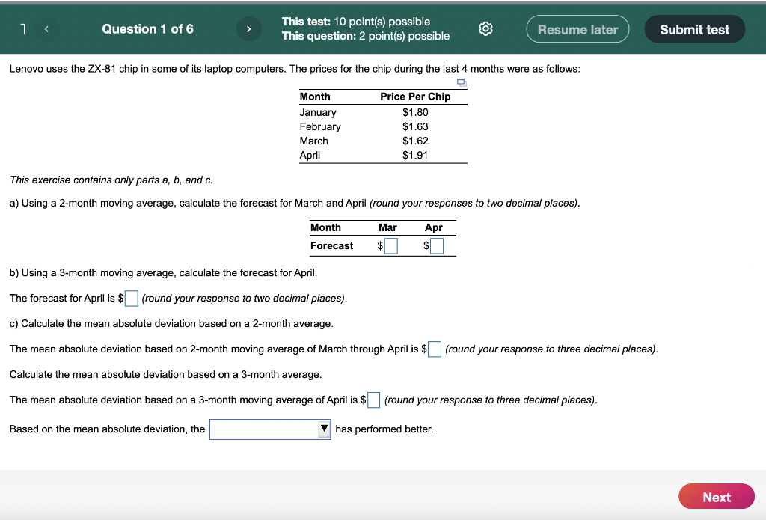Click the ▼ arrow on the answer dropdown
Image resolution: width=766 pixels, height=520 pixels.
324,429
